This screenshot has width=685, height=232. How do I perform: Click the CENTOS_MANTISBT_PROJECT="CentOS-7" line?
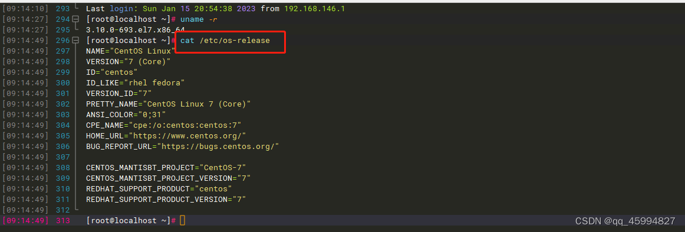pyautogui.click(x=166, y=167)
